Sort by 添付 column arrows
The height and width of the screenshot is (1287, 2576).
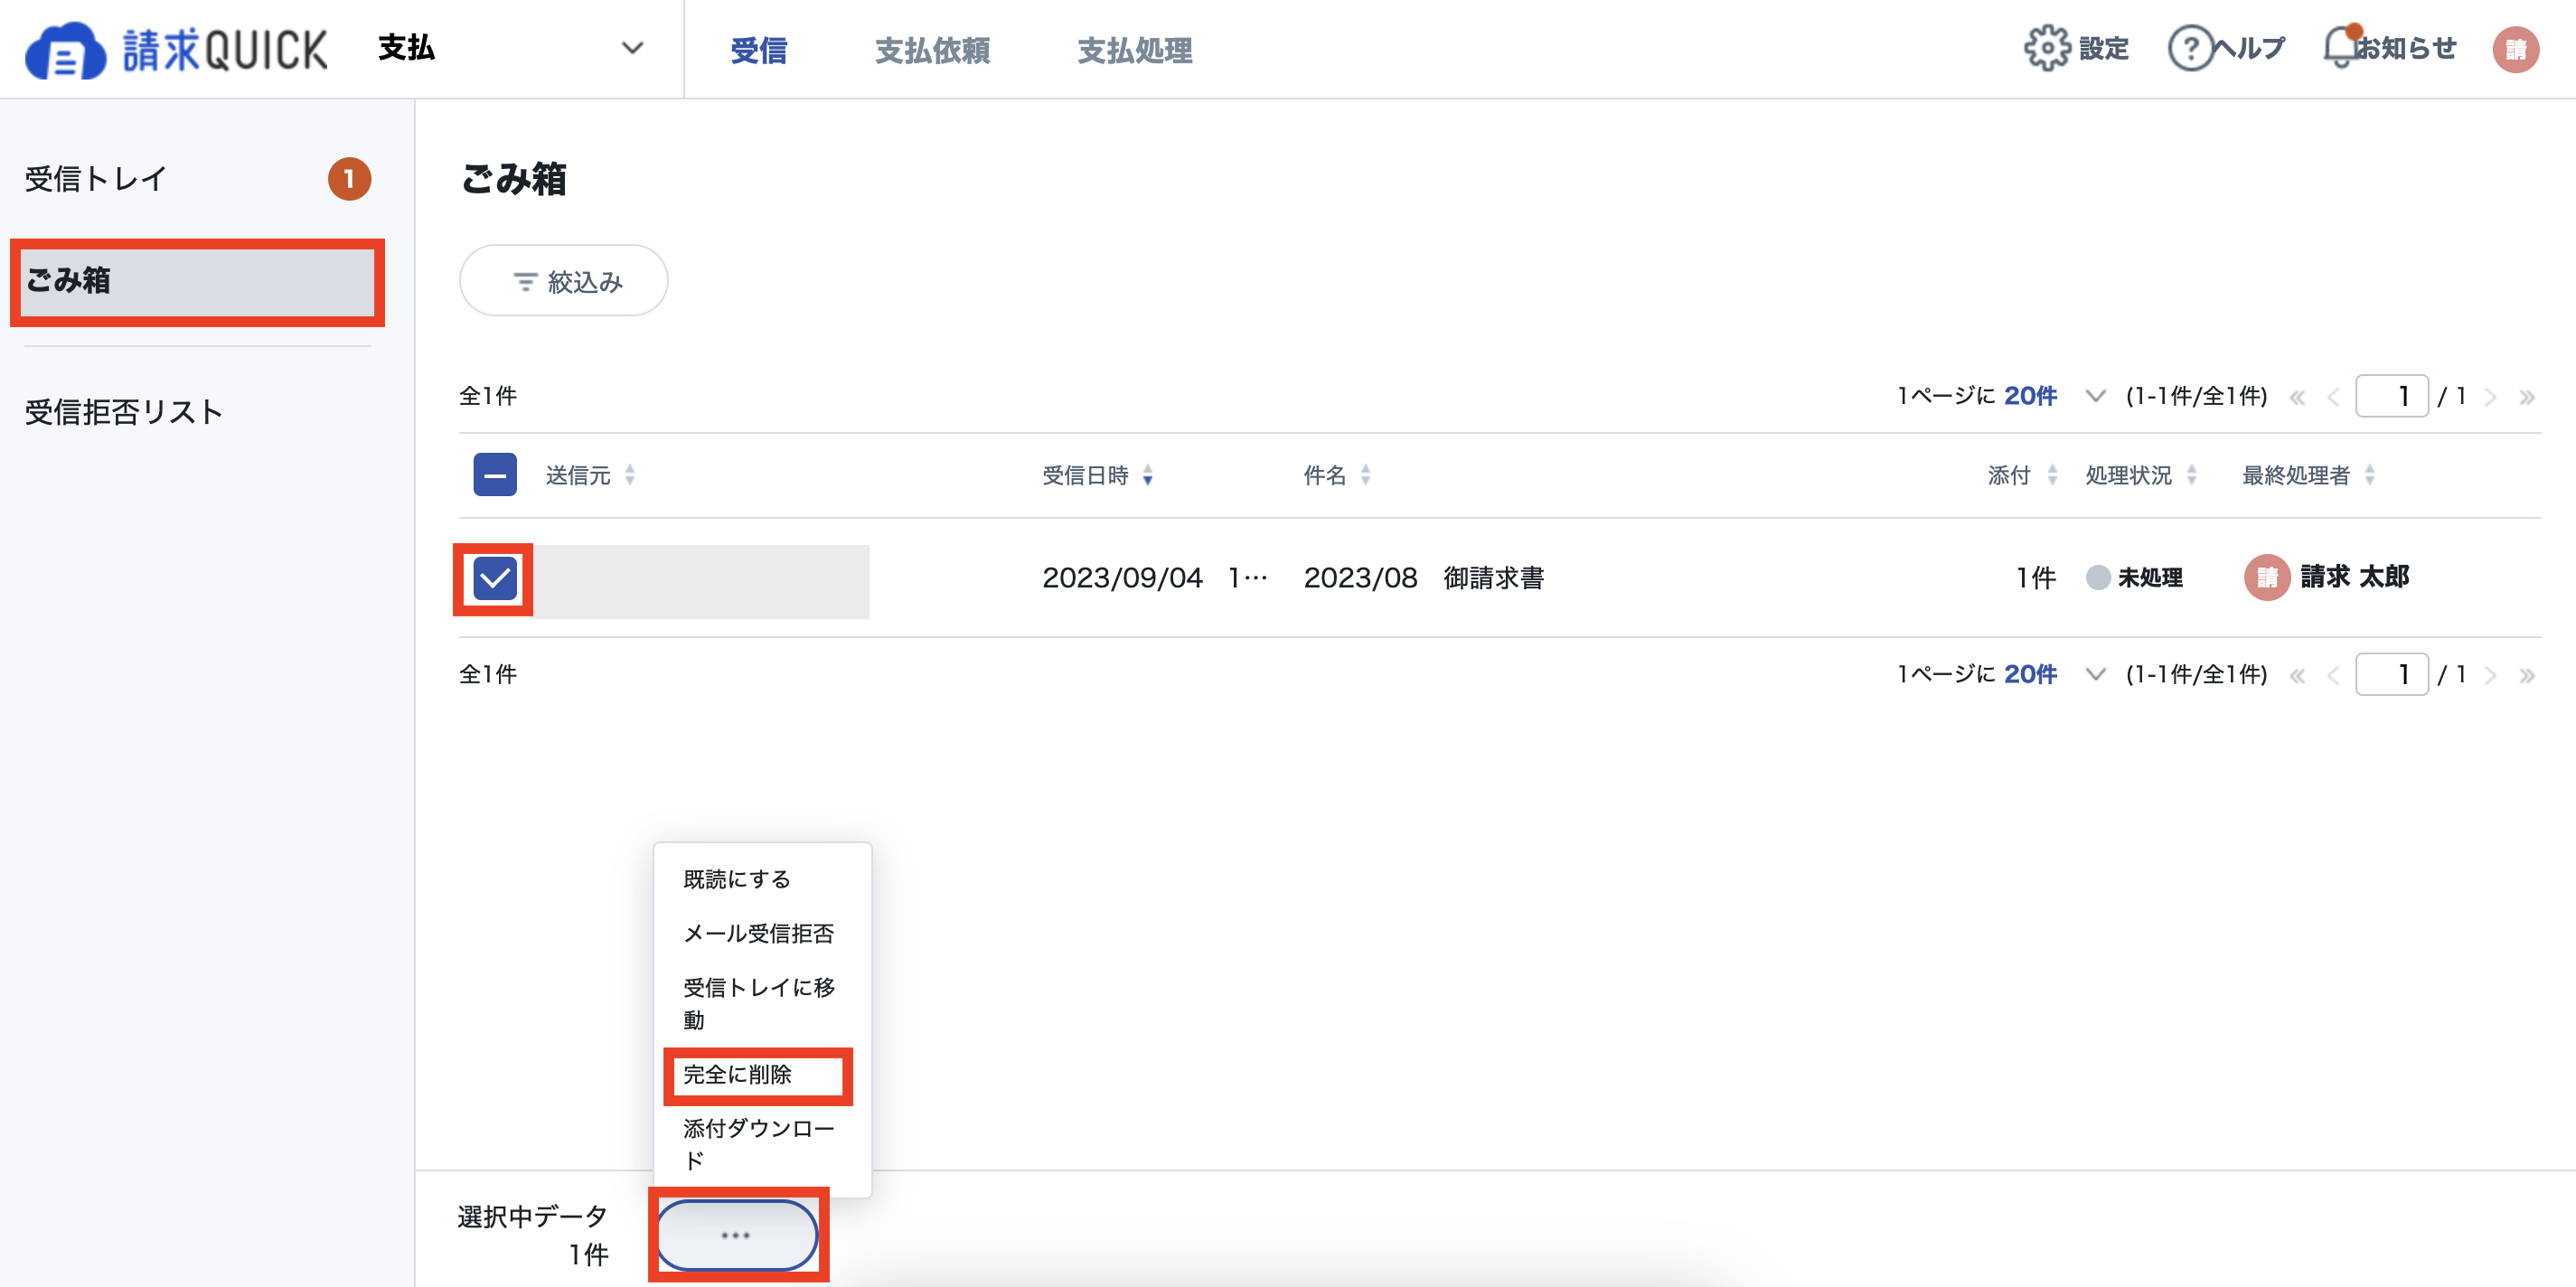pos(2052,475)
